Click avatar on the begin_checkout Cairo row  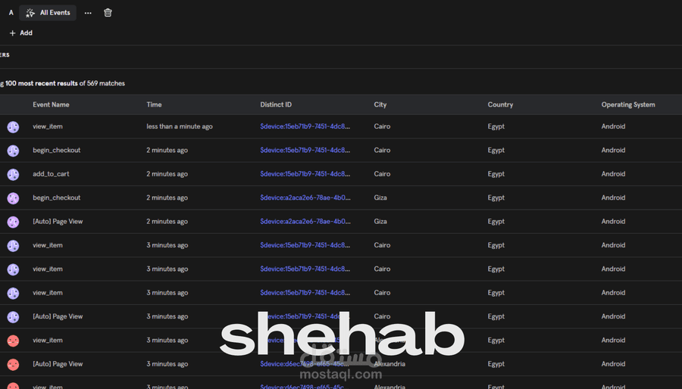(13, 151)
